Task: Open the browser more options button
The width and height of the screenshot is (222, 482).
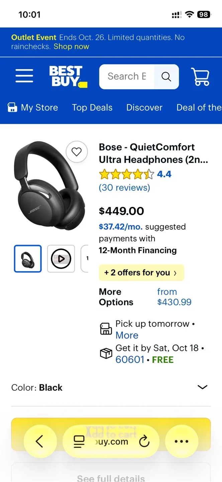Action: pyautogui.click(x=182, y=441)
